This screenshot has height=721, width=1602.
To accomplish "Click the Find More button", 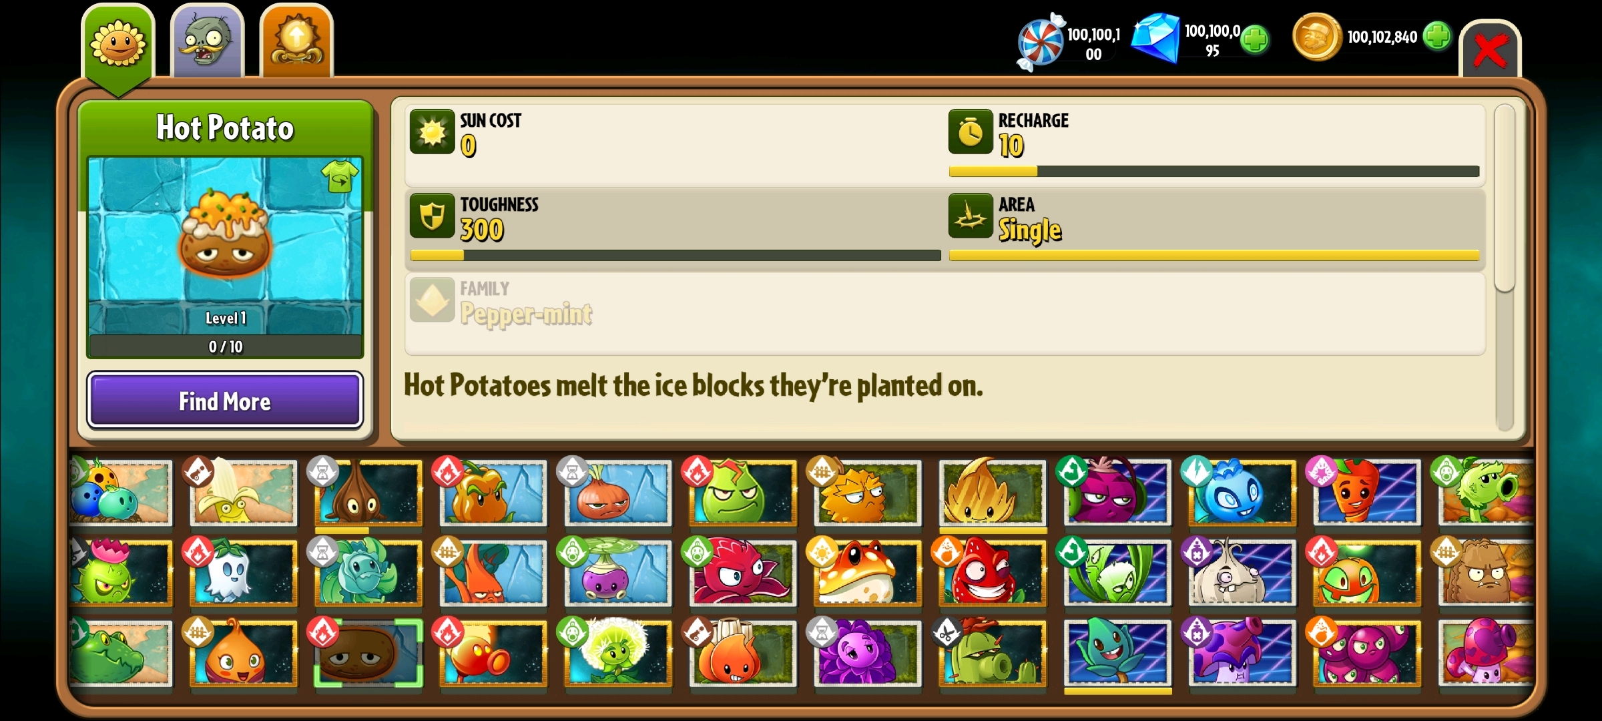I will (x=225, y=401).
